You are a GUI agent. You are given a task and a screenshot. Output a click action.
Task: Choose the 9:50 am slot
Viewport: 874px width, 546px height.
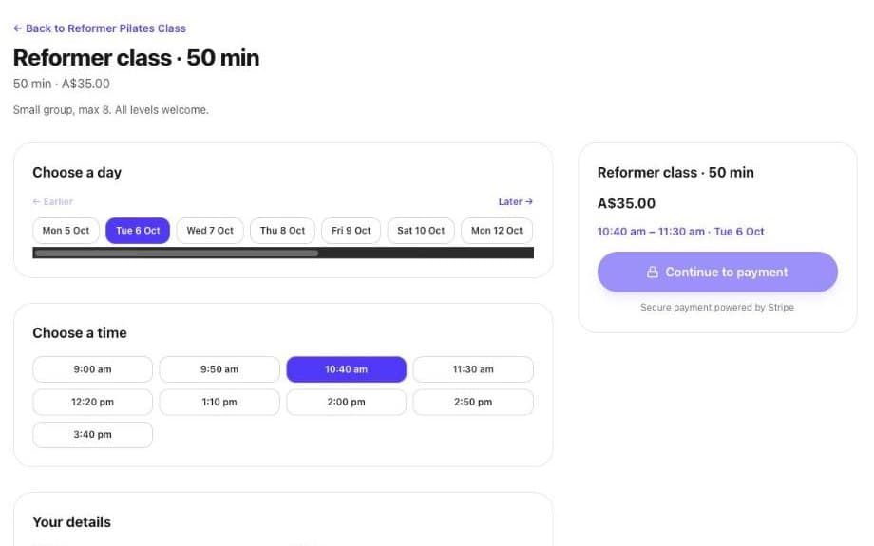pyautogui.click(x=219, y=369)
